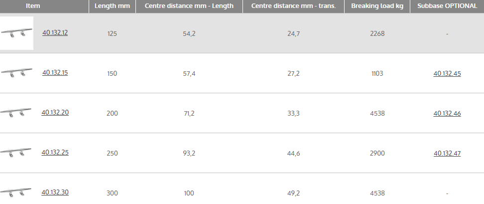This screenshot has width=484, height=204.
Task: Click the cleat image beside 40.132.25
Action: 16,153
